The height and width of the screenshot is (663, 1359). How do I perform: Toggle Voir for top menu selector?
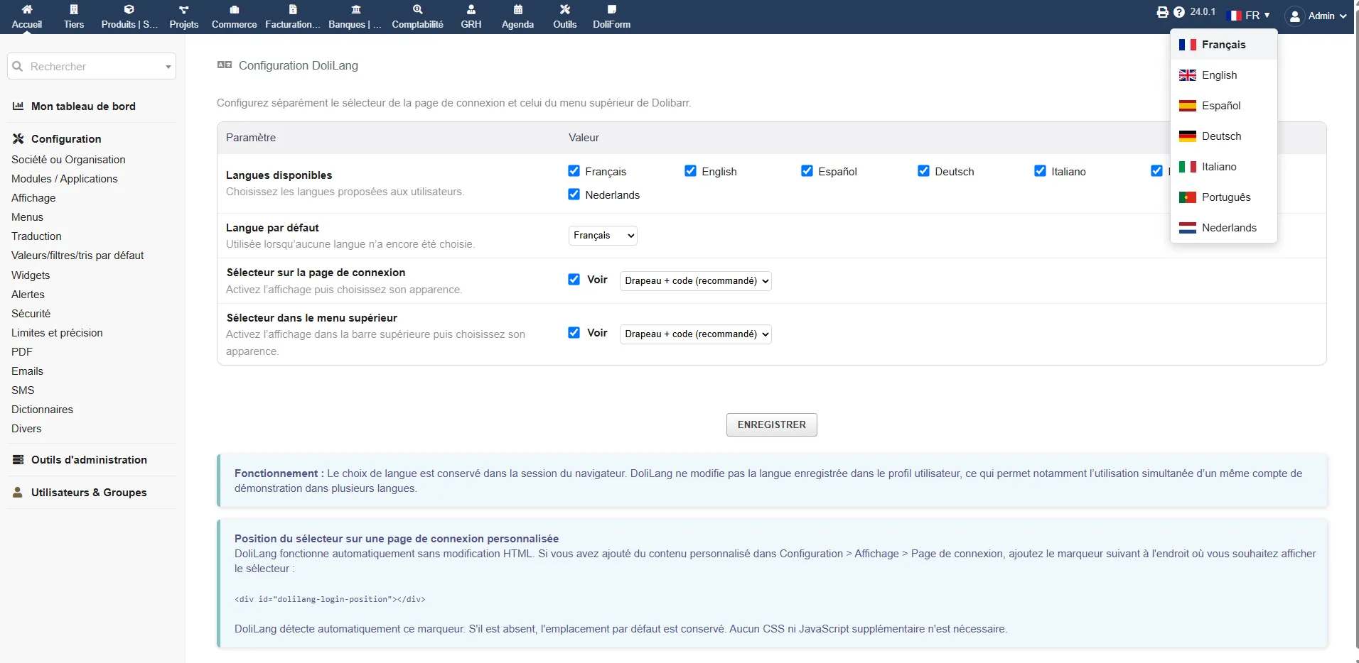(574, 332)
